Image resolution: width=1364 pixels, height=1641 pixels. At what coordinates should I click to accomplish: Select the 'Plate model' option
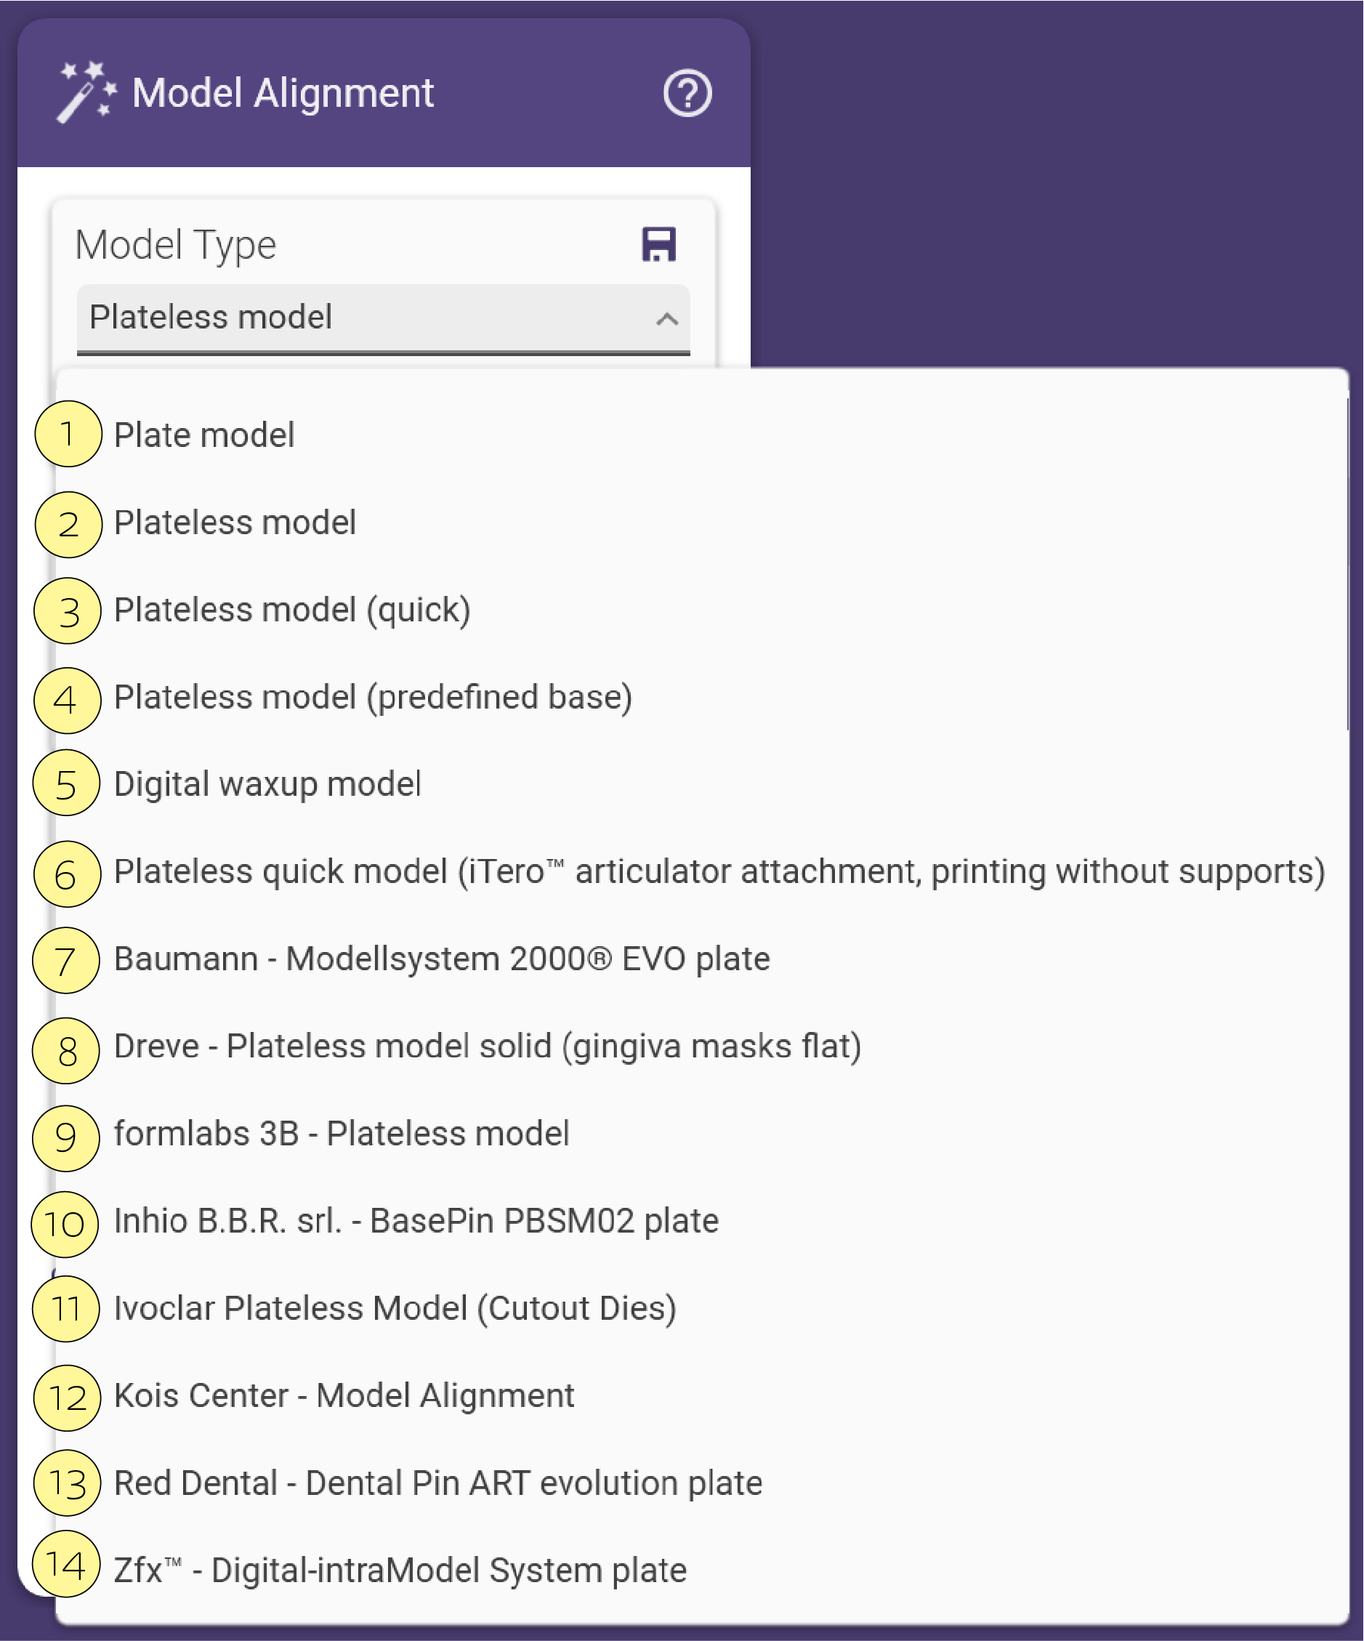[x=701, y=435]
